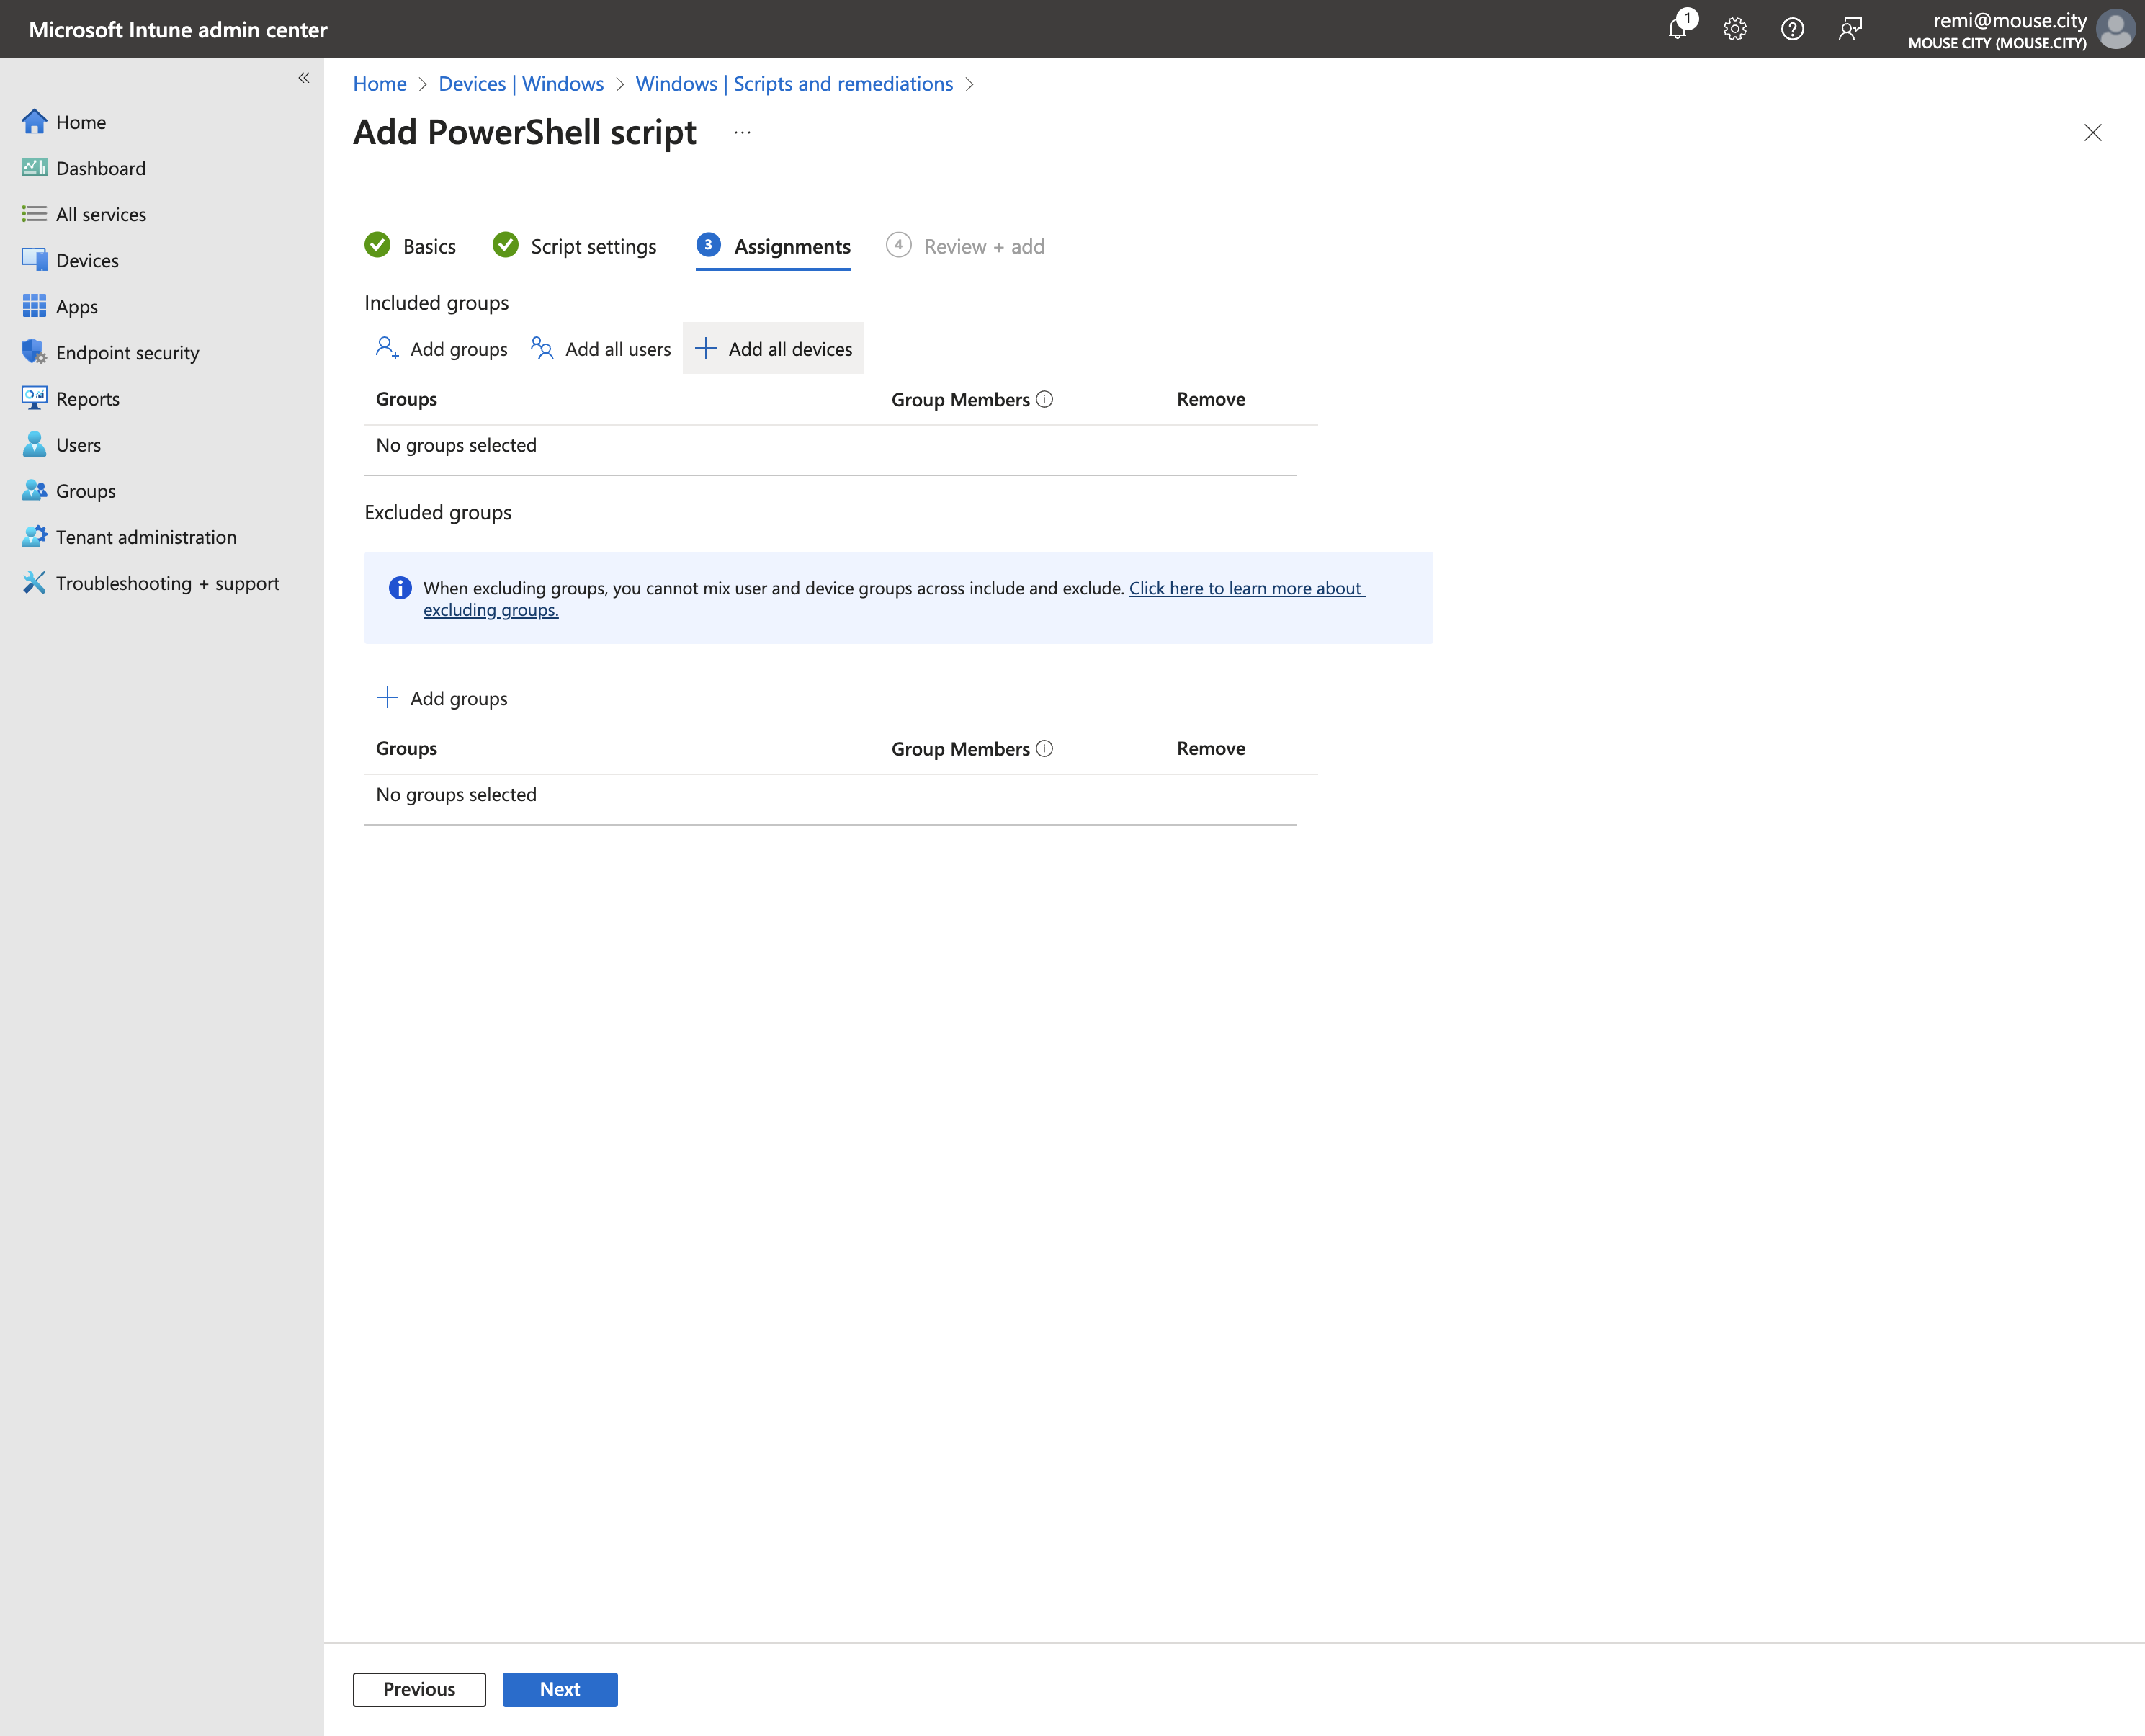Click Add all devices
This screenshot has width=2145, height=1736.
(x=774, y=349)
